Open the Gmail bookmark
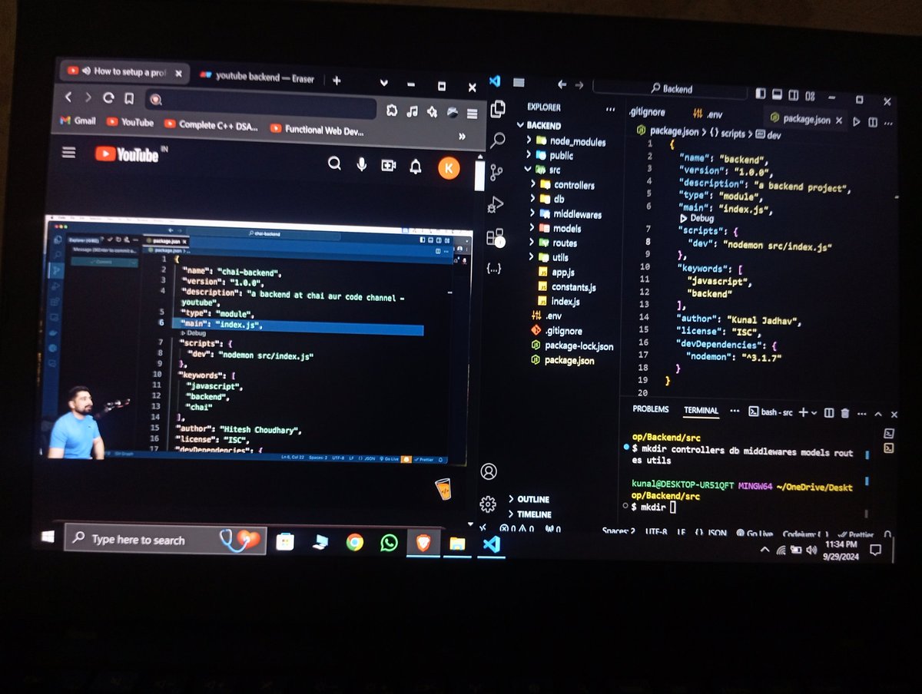The height and width of the screenshot is (694, 922). (x=78, y=121)
